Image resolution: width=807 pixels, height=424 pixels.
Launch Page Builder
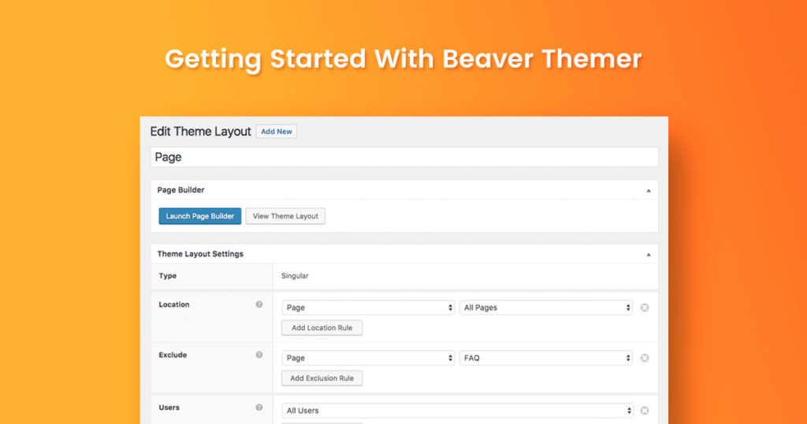point(199,216)
